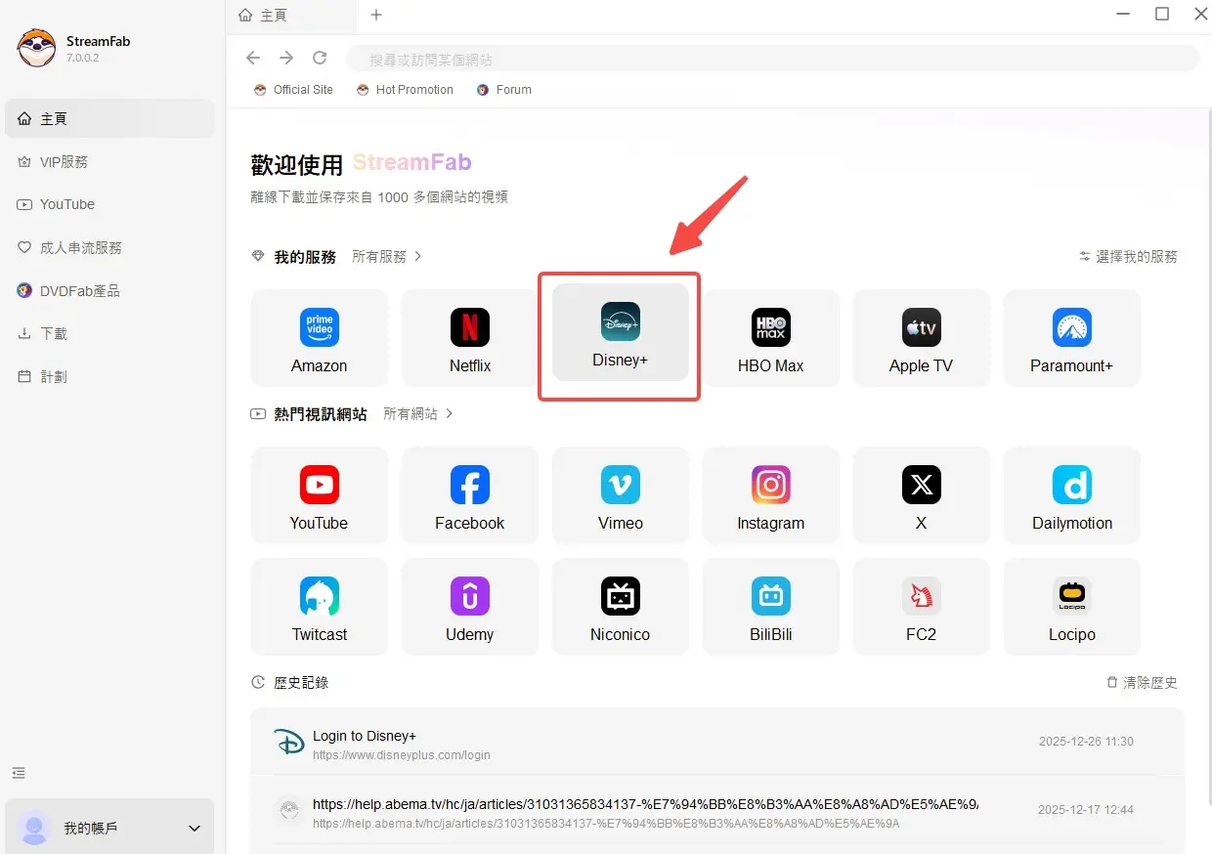1212x854 pixels.
Task: Collapse the sidebar with the bottom-left icon
Action: pos(19,773)
